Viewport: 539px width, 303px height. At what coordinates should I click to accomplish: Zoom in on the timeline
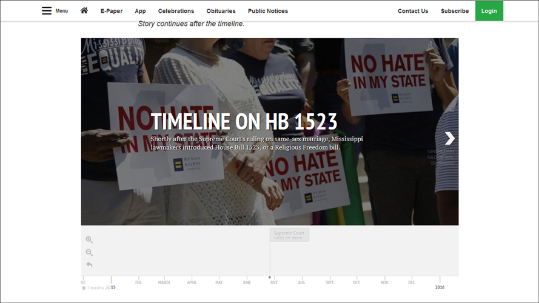coord(89,239)
